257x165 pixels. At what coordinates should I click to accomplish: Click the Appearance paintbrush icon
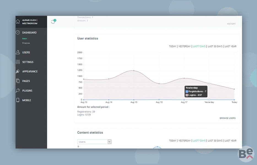click(18, 71)
